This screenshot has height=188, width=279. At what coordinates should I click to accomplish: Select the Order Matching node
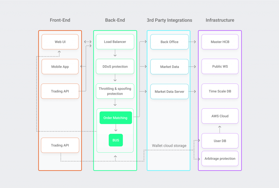(x=116, y=118)
